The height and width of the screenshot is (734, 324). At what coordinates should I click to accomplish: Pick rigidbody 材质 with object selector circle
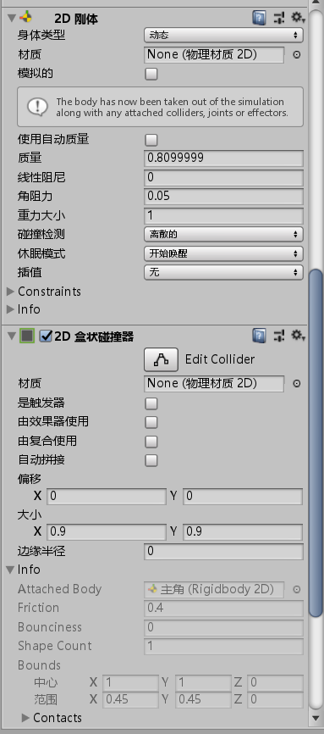click(296, 55)
